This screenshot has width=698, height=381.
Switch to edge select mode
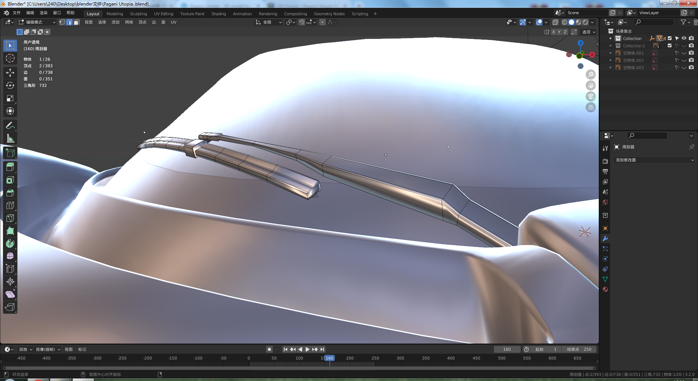pyautogui.click(x=69, y=22)
